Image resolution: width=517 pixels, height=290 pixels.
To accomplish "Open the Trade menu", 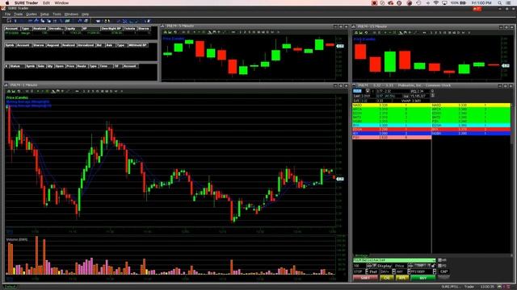I will click(x=18, y=14).
